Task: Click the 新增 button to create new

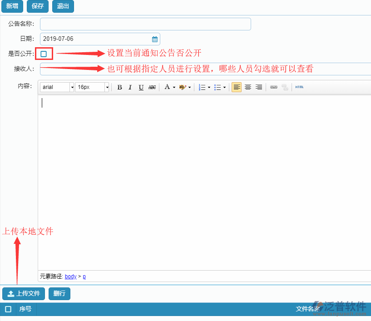Action: [12, 6]
